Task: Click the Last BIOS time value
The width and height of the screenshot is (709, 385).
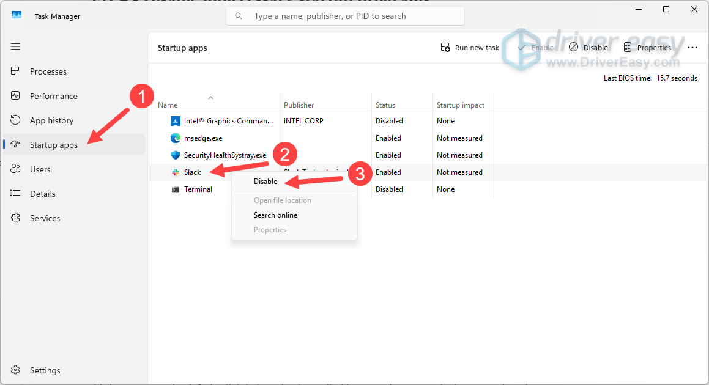Action: (677, 78)
